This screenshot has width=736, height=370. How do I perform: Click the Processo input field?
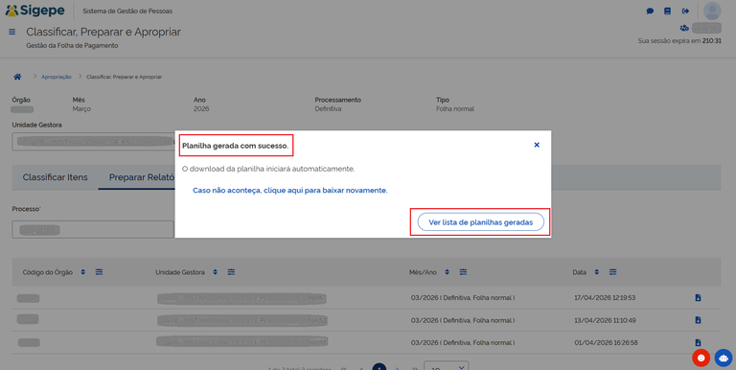click(93, 230)
